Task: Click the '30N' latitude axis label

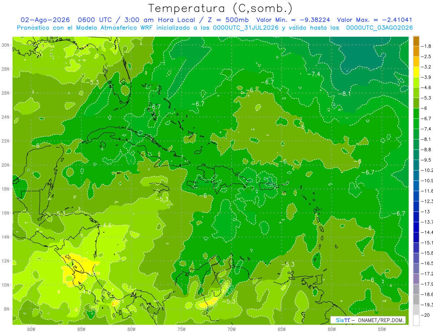Action: pos(5,45)
